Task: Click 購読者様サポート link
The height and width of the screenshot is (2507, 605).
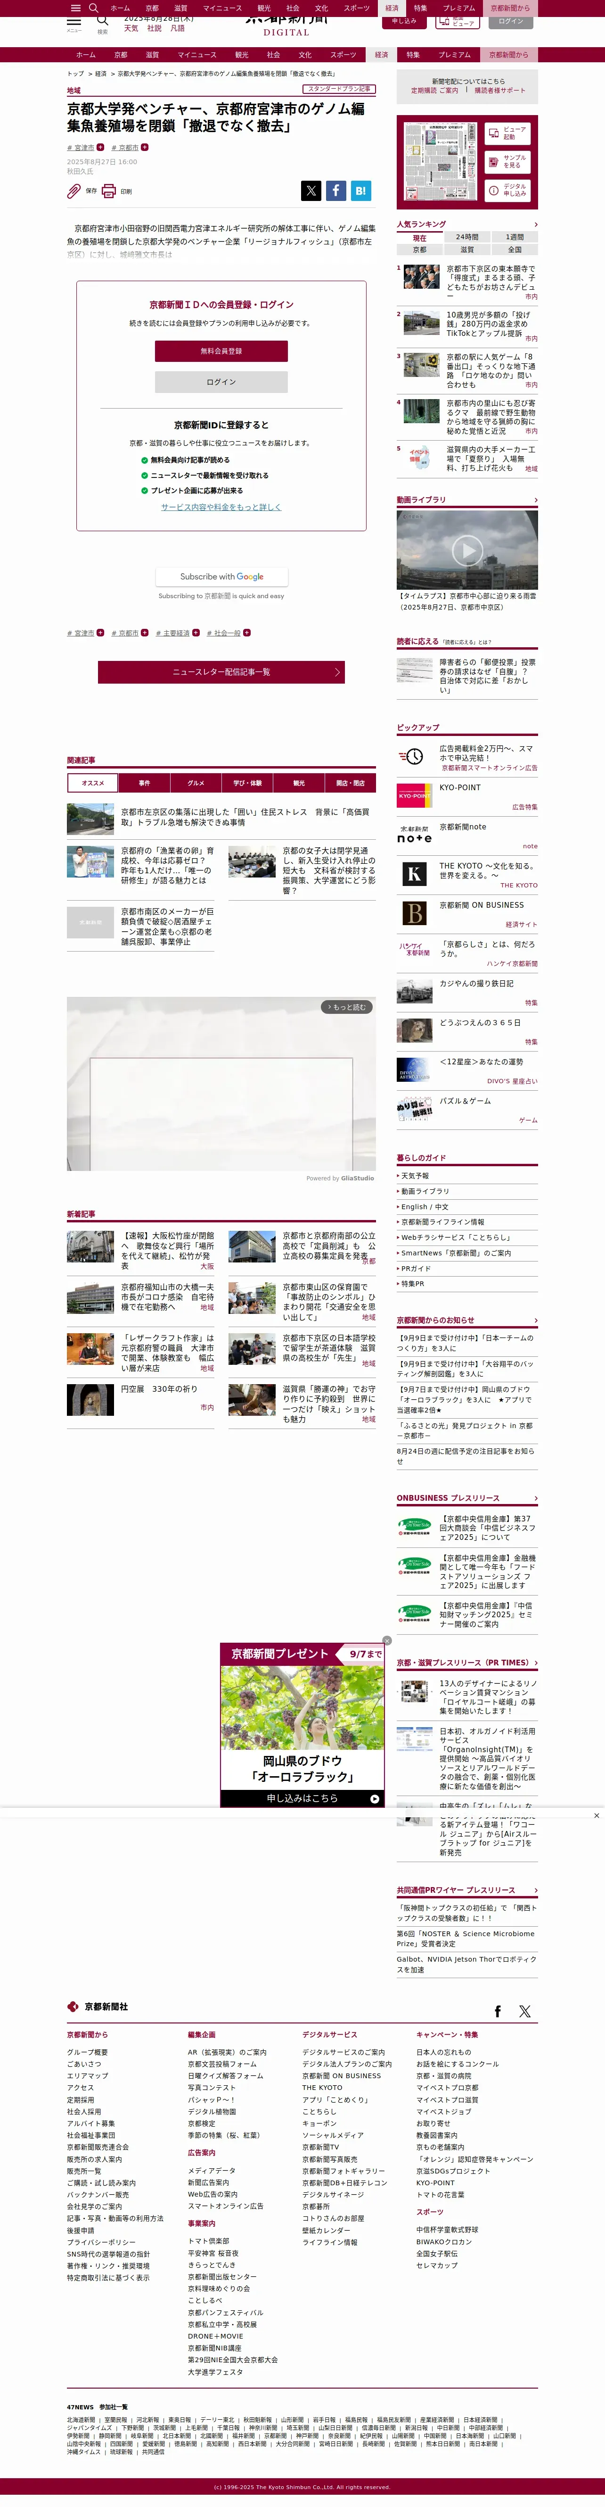Action: [499, 91]
